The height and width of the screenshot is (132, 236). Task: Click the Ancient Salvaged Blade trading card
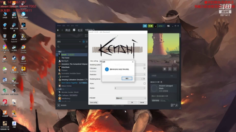tap(163, 88)
